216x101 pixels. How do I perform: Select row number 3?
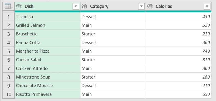point(8,34)
